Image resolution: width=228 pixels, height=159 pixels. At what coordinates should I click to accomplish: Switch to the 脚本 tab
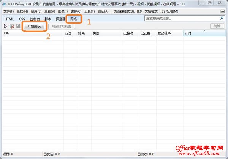[x=48, y=19]
